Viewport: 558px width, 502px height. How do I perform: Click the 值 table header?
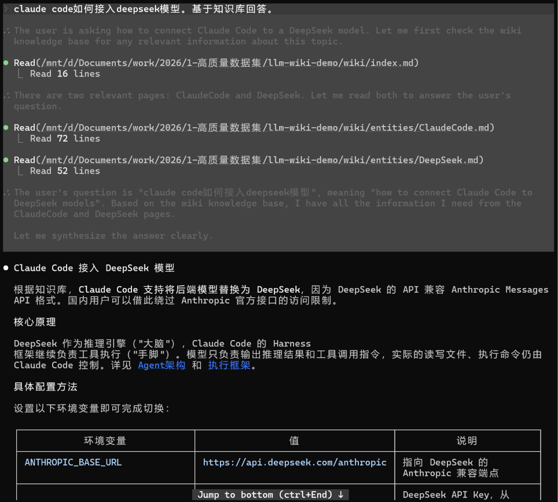(294, 441)
